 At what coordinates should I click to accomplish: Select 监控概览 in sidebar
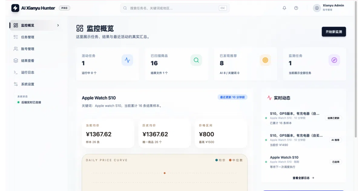point(37,25)
